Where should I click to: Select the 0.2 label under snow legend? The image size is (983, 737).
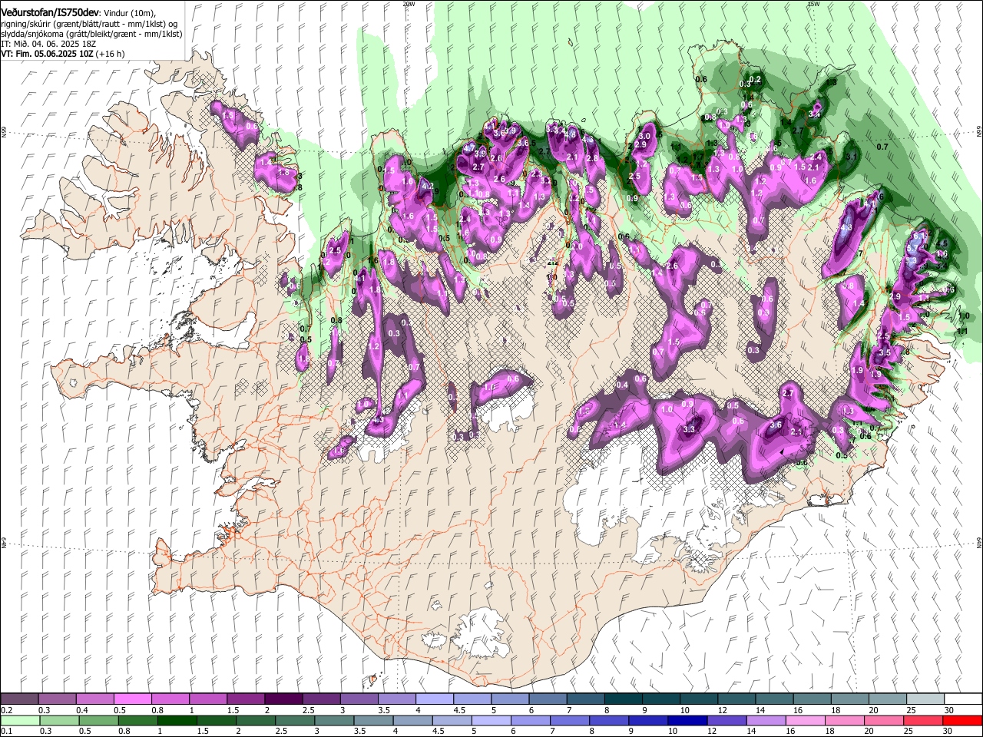point(5,710)
